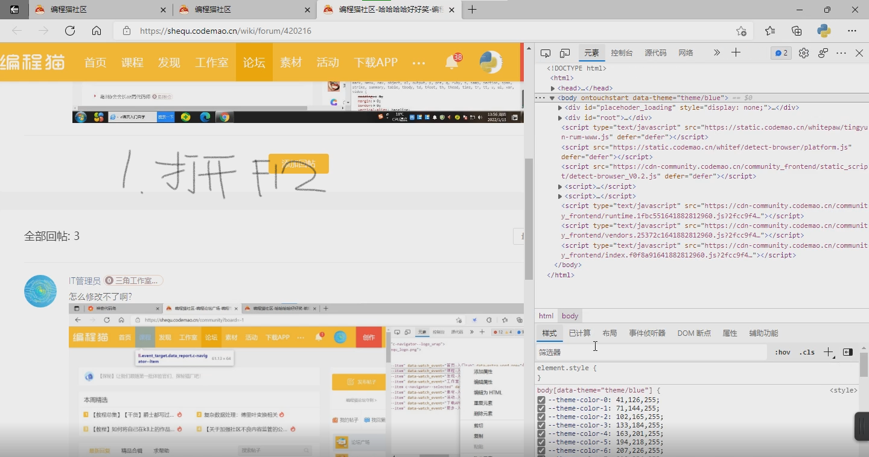
Task: Open the 事件侦听器 tab
Action: coord(647,333)
